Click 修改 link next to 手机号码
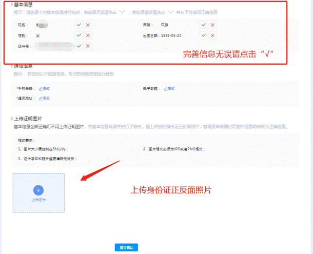The image size is (313, 254). [45, 89]
